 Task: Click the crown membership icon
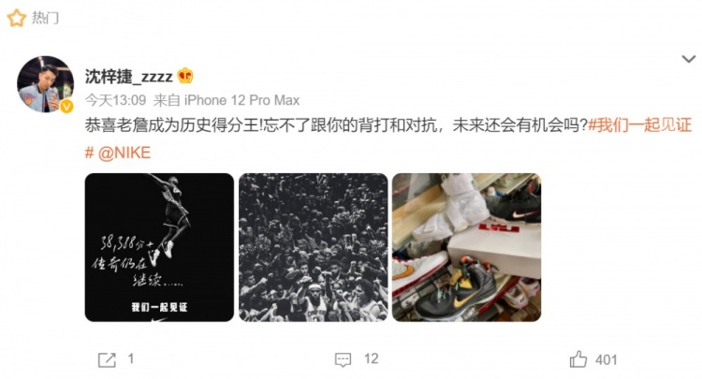(x=185, y=76)
